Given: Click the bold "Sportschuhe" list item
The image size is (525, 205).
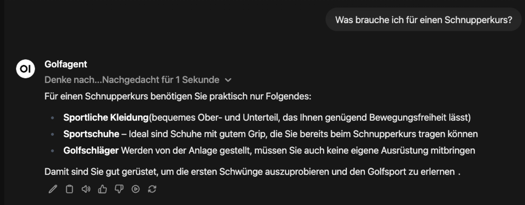Looking at the screenshot, I should (91, 134).
